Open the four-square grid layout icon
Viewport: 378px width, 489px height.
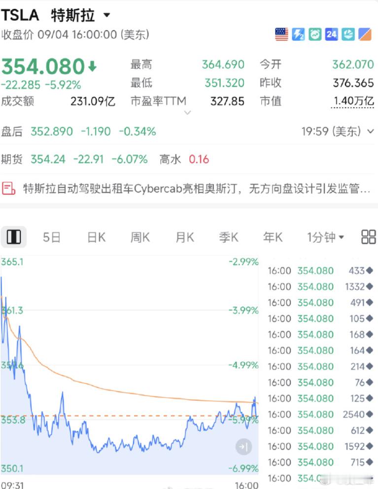click(368, 237)
